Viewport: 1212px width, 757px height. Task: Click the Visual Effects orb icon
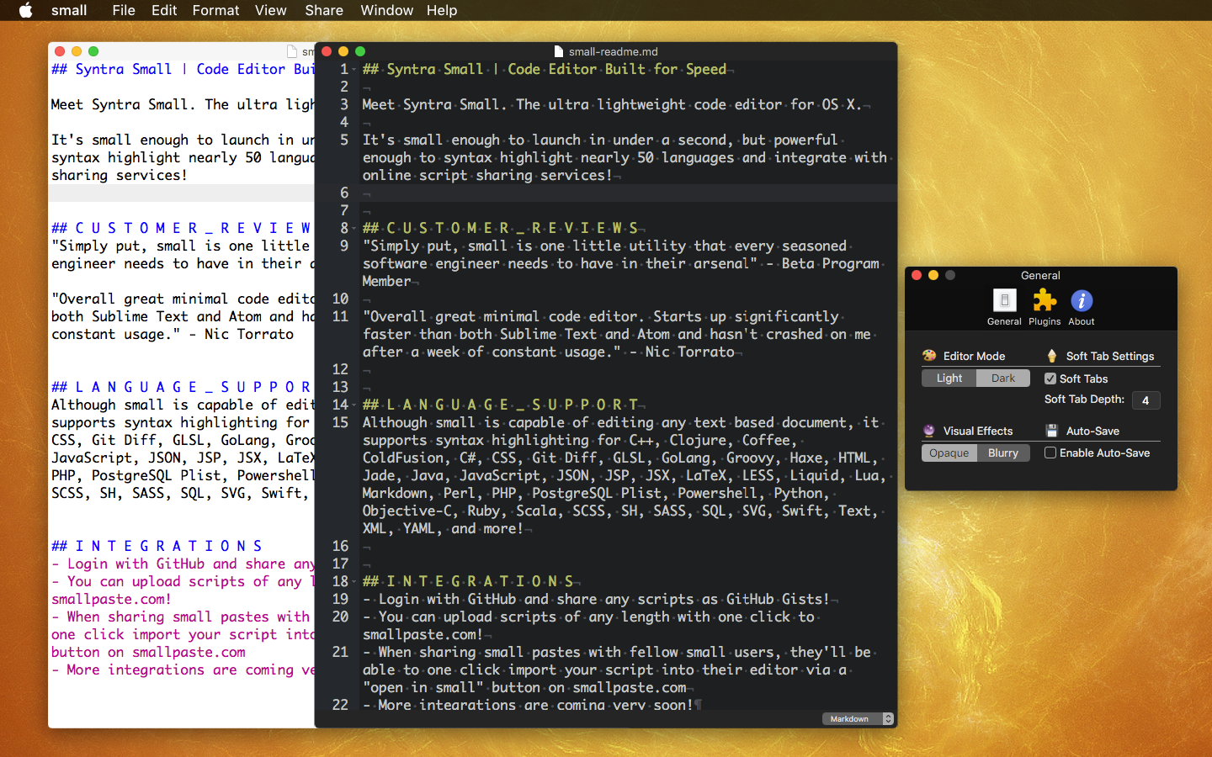929,431
